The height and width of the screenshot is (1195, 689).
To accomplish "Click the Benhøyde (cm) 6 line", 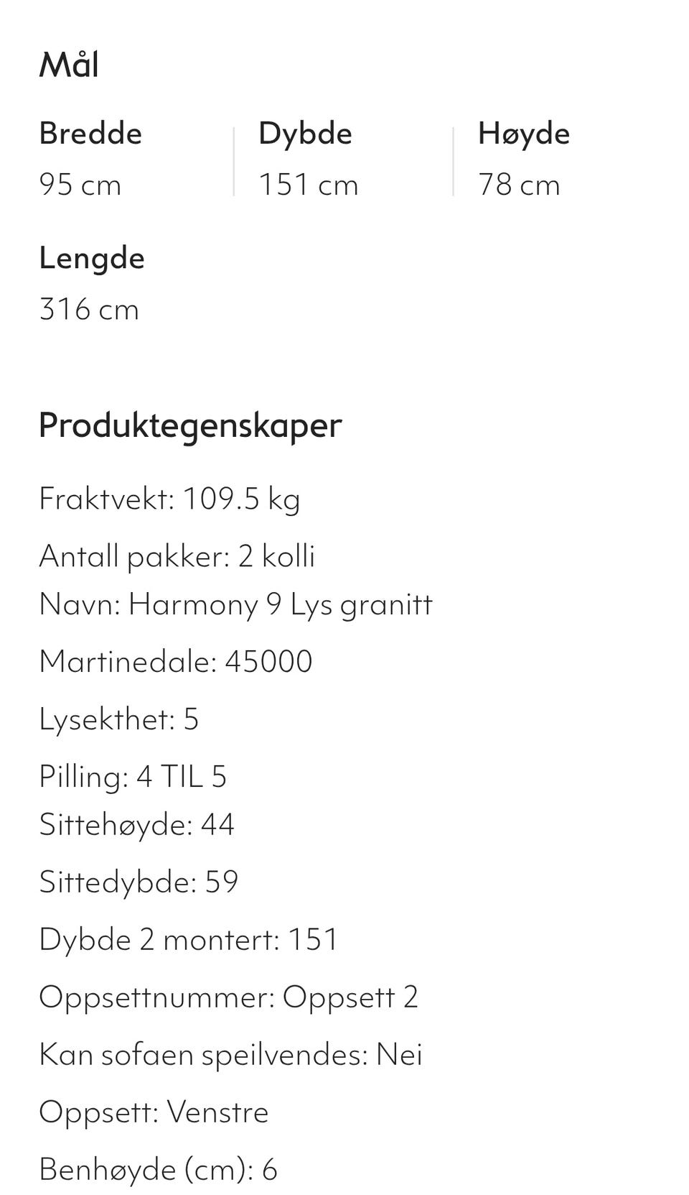I will pos(158,1170).
